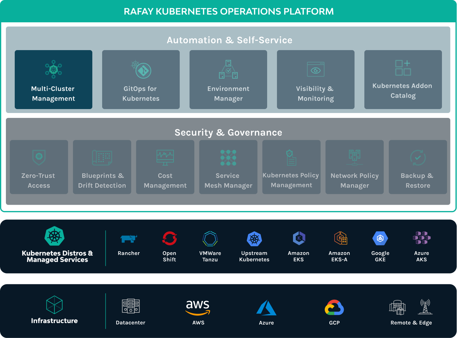Click the Cost Management label

165,180
